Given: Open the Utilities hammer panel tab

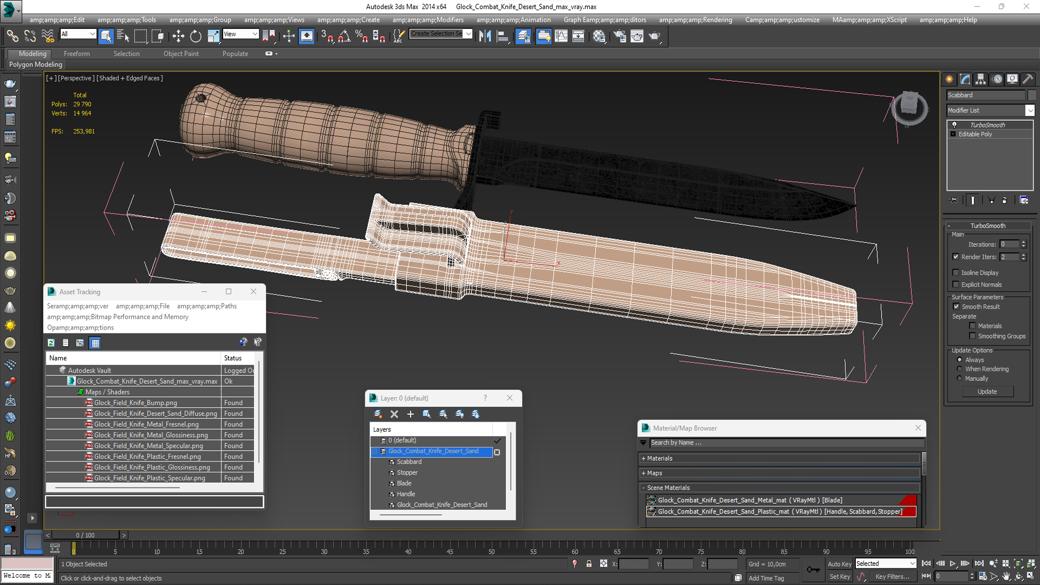Looking at the screenshot, I should tap(1028, 79).
